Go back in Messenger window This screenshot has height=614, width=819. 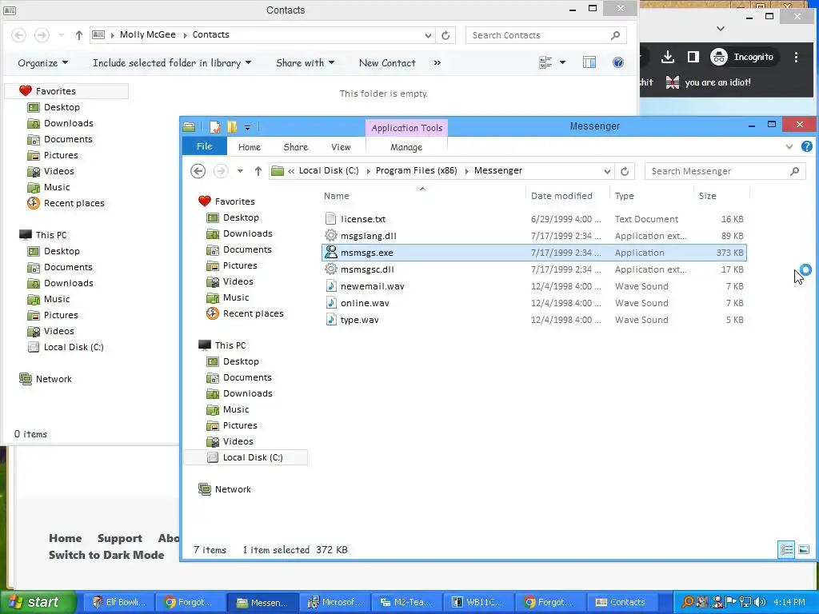pyautogui.click(x=198, y=171)
